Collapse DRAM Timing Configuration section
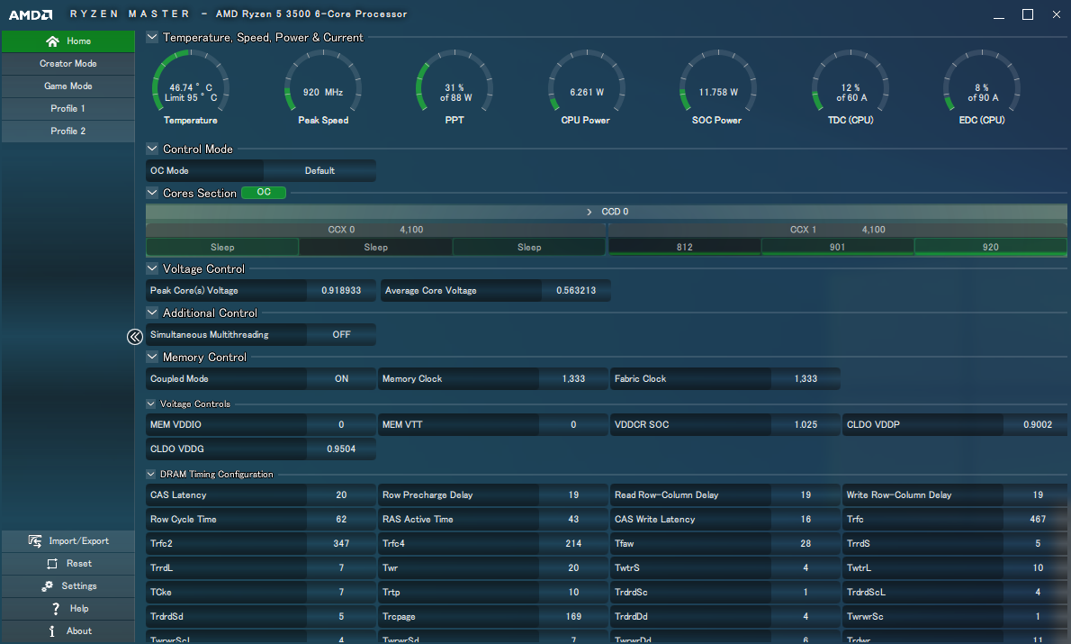The height and width of the screenshot is (644, 1071). pos(151,475)
